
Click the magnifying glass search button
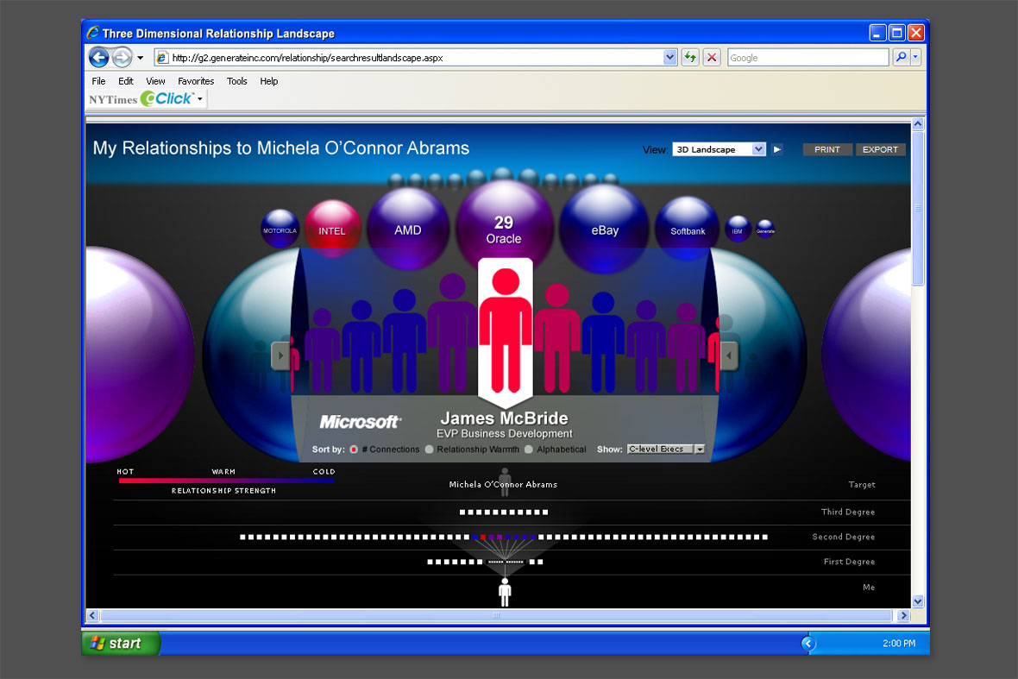[902, 57]
